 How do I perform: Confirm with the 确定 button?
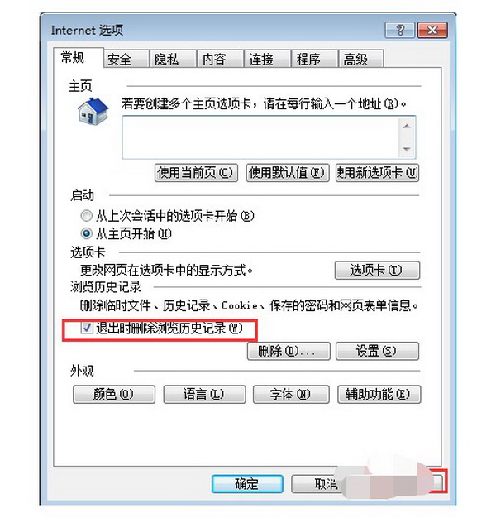point(247,484)
